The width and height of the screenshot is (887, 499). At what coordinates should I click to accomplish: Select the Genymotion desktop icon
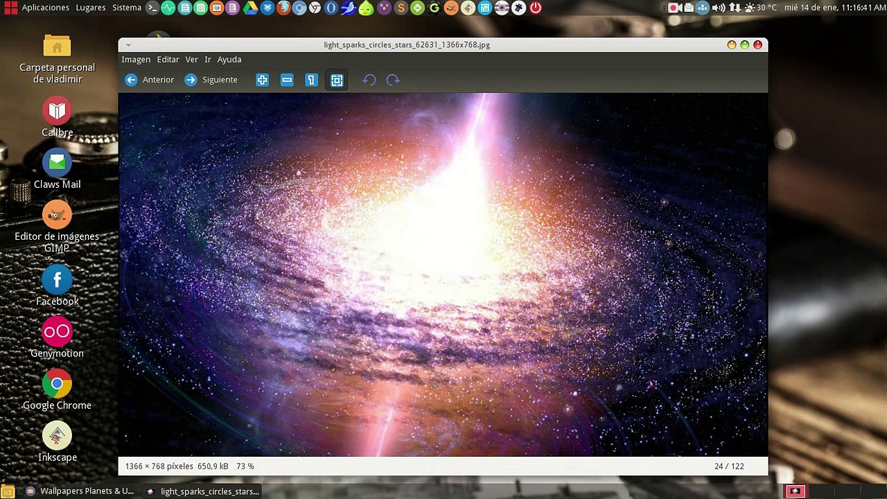57,338
